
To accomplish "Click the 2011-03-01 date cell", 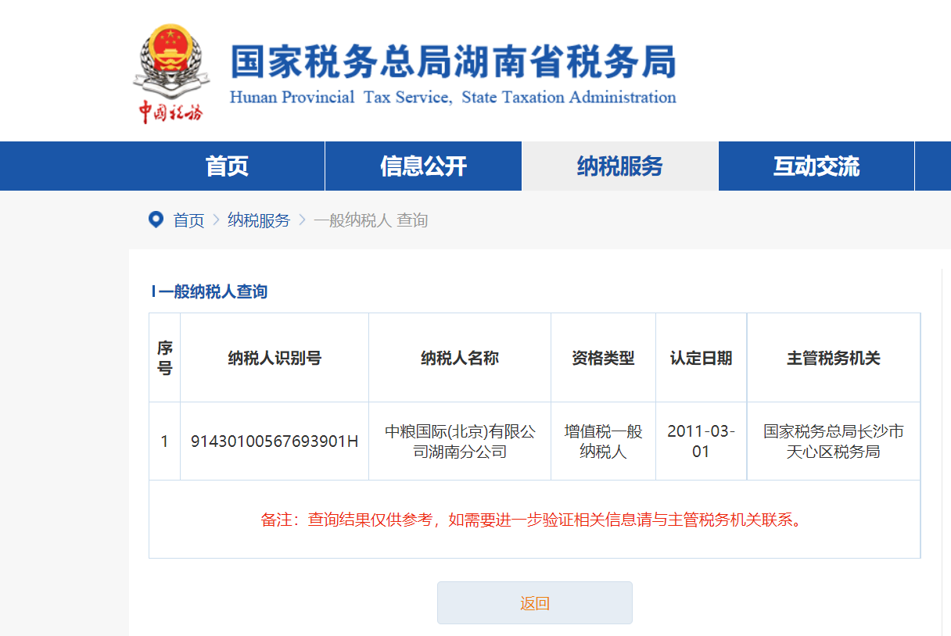I will [x=701, y=441].
